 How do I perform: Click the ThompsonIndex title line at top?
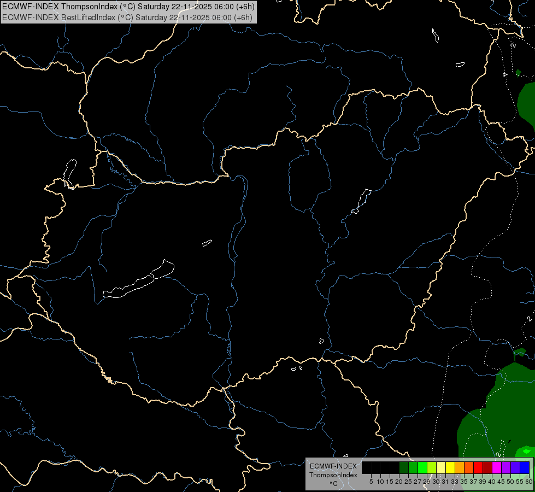click(128, 7)
